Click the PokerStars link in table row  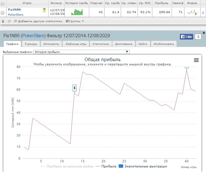click(x=16, y=15)
